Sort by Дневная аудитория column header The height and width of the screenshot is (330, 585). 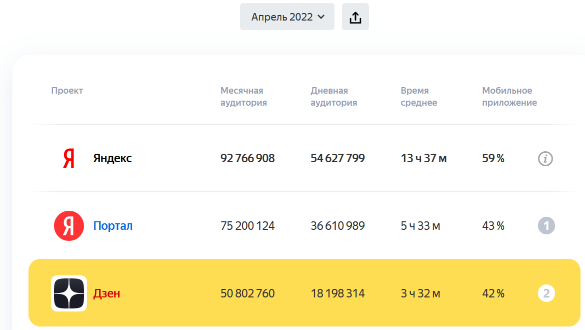[x=333, y=97]
